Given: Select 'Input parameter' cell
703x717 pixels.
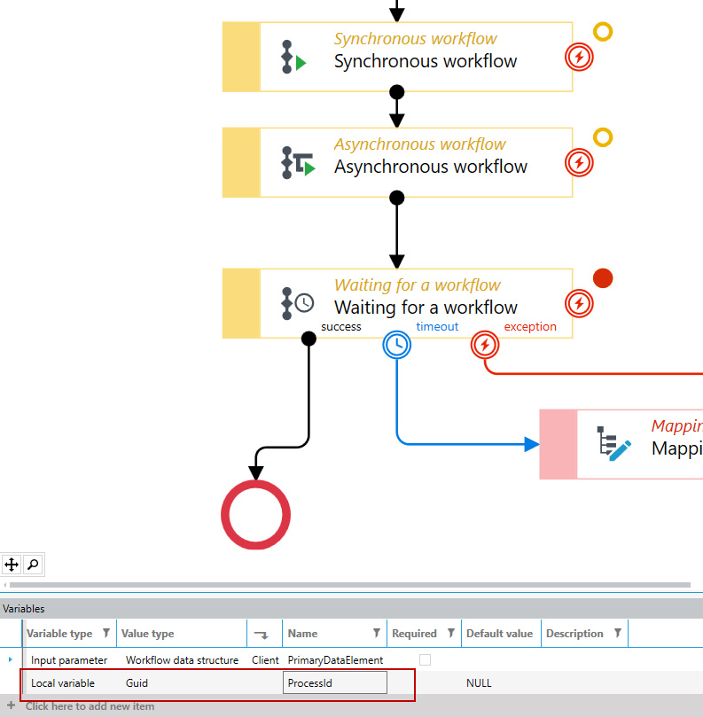Looking at the screenshot, I should [69, 660].
